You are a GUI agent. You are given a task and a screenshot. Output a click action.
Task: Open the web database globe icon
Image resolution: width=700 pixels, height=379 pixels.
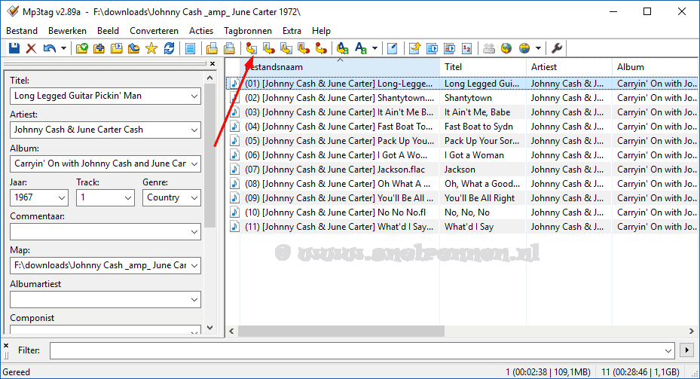click(506, 48)
